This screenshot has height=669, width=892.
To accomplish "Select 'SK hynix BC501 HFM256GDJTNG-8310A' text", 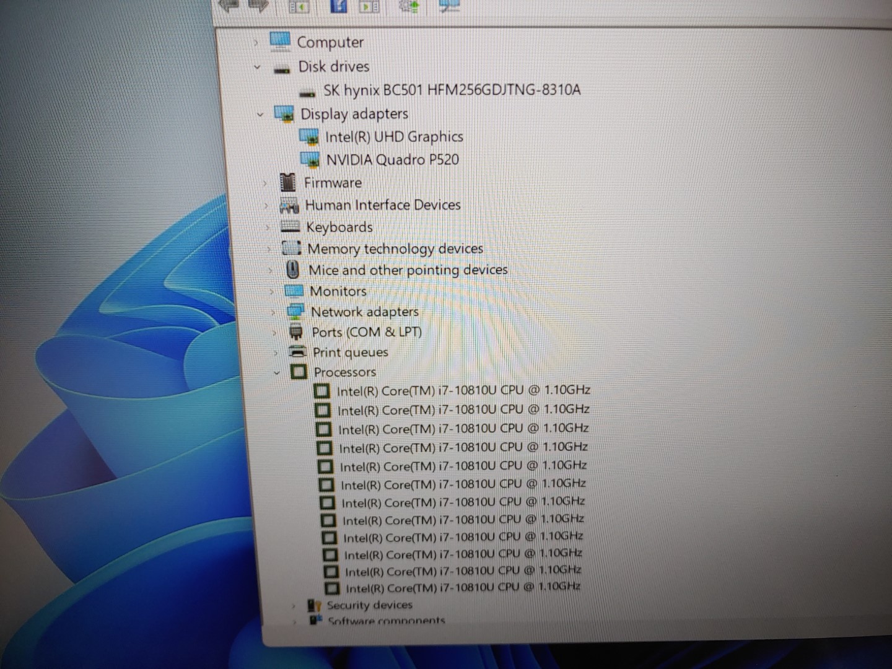I will pyautogui.click(x=452, y=90).
